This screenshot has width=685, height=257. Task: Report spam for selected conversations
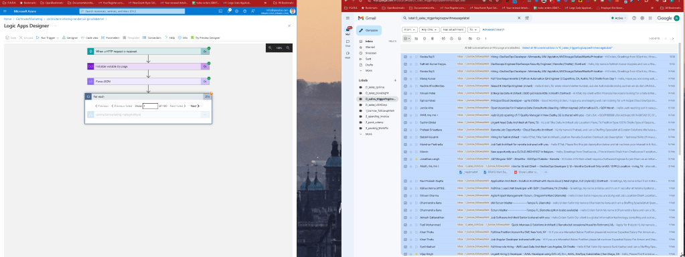point(425,38)
